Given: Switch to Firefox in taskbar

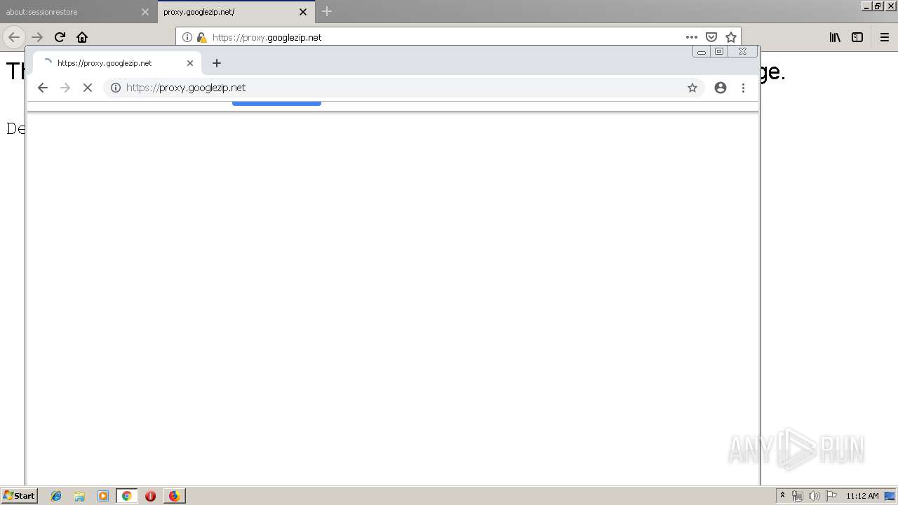Looking at the screenshot, I should click(174, 496).
